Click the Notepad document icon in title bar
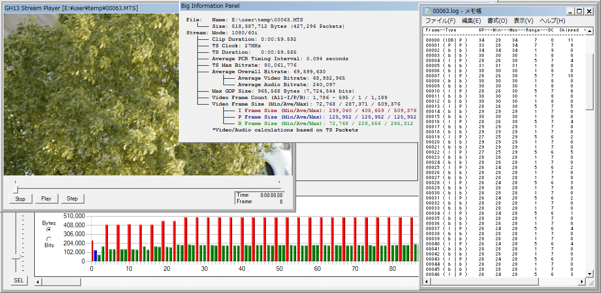Screen dimensions: 601x293 [428, 11]
